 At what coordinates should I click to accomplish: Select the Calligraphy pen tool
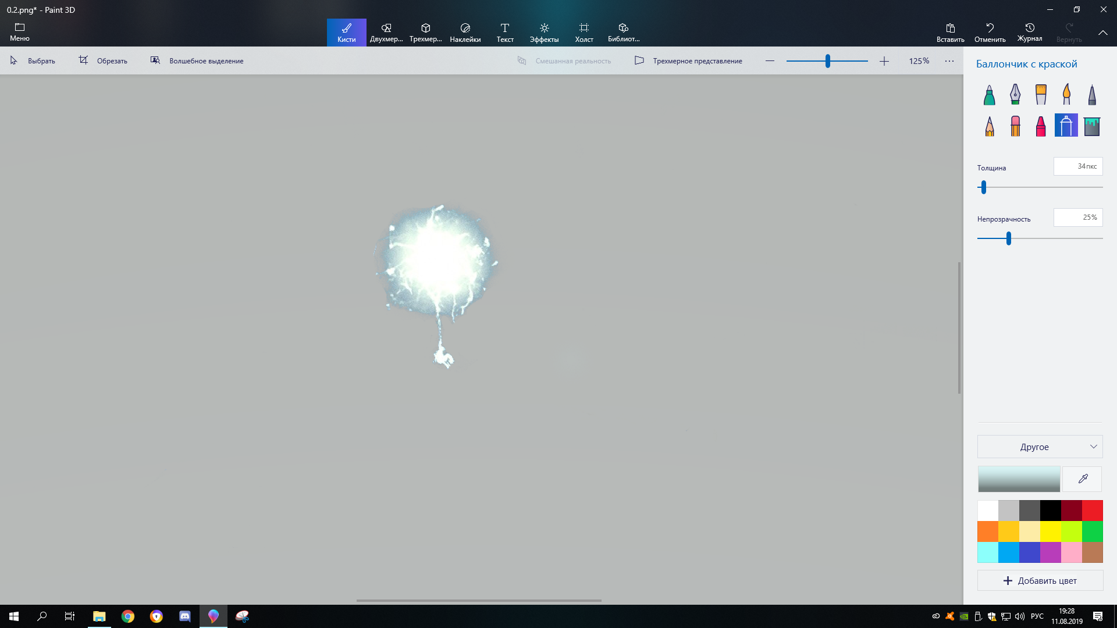coord(1015,94)
